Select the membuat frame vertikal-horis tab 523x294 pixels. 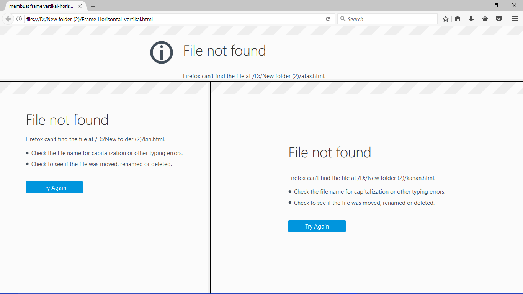point(41,6)
